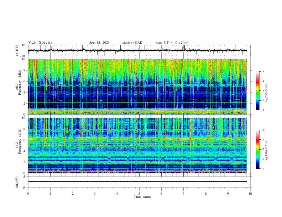Viewport: 282px width, 217px height.
Task: Click the "2" kHz tick on ch.2 frequency axis
Action: coord(25,162)
